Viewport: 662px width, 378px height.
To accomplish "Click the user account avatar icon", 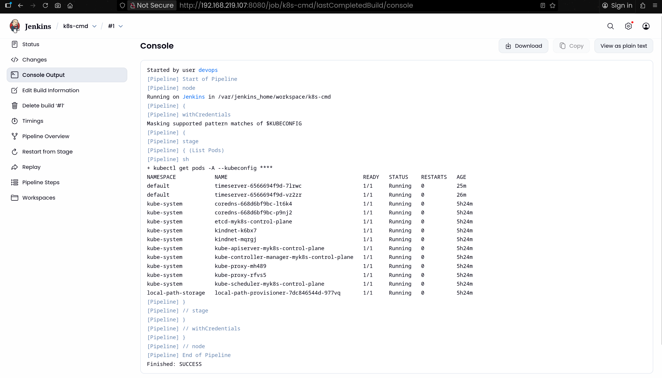I will (646, 26).
